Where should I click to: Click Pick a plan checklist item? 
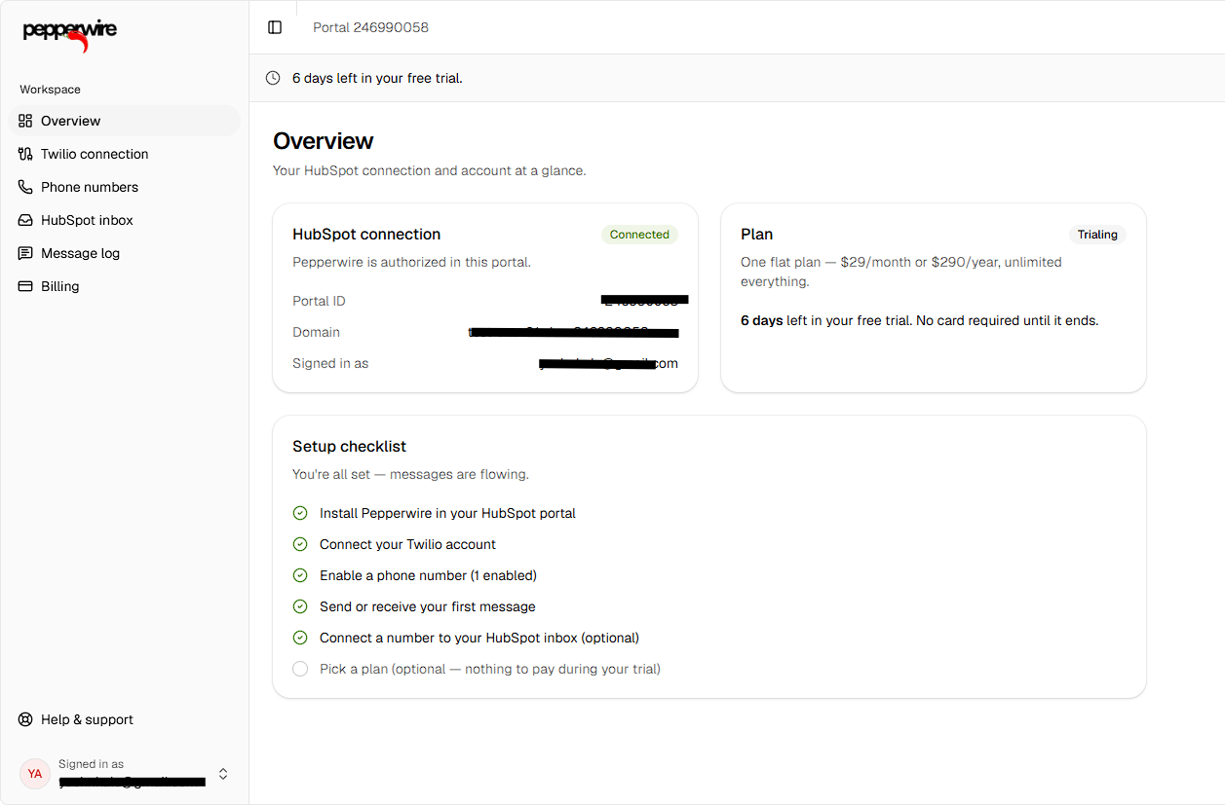pyautogui.click(x=490, y=669)
